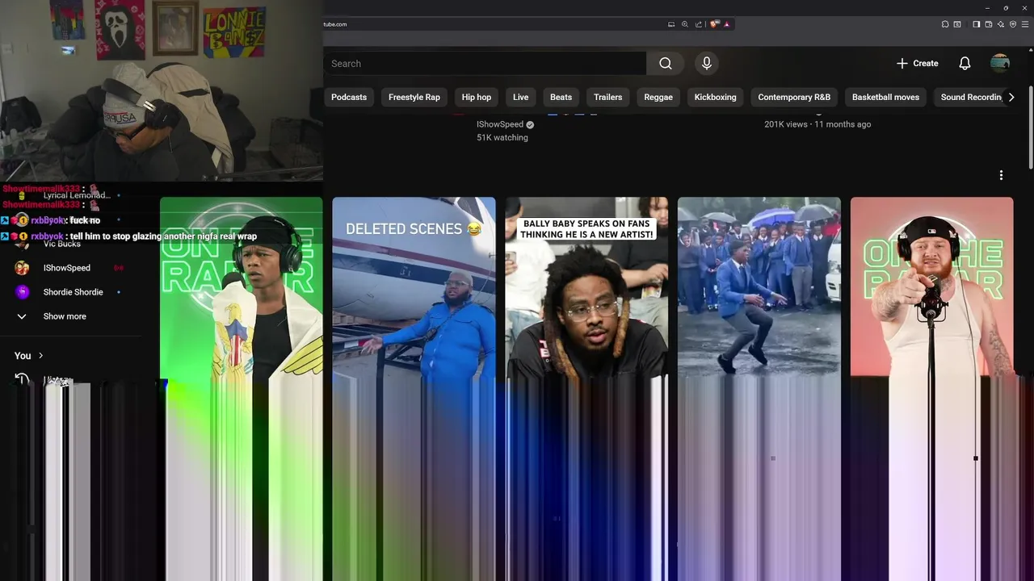Click the 51K watching text
Image resolution: width=1034 pixels, height=581 pixels.
click(x=502, y=138)
